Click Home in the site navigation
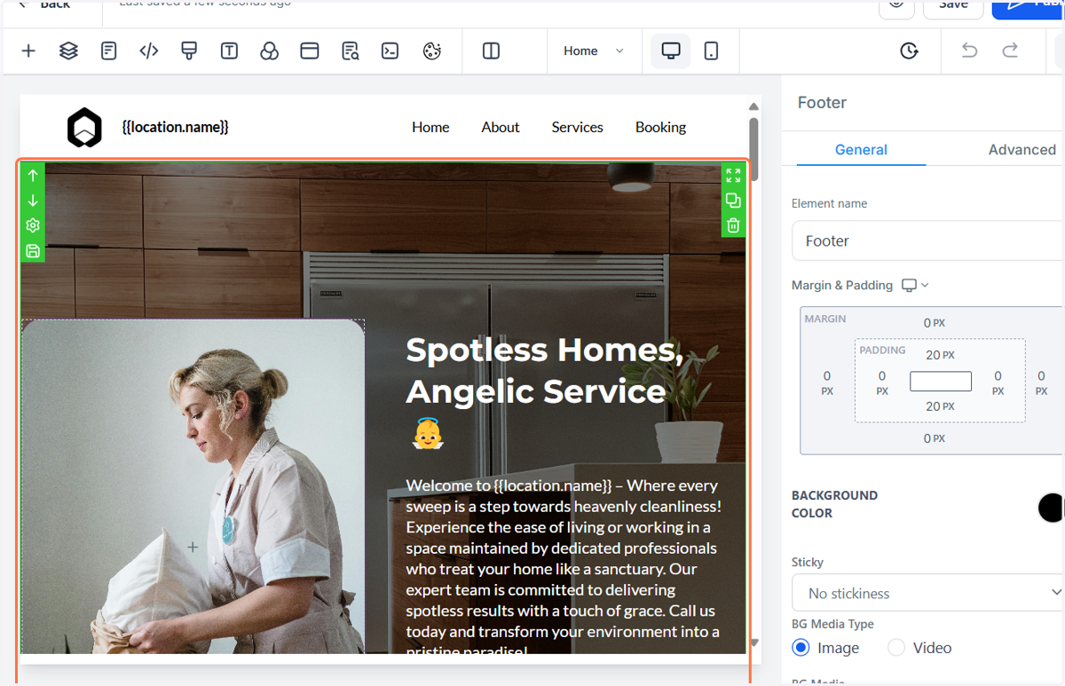This screenshot has width=1065, height=686. 430,127
